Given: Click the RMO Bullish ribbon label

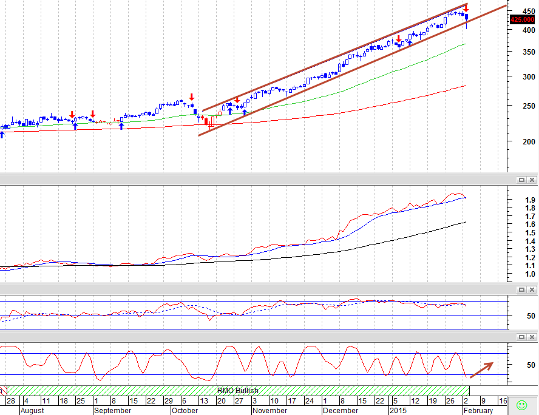Looking at the screenshot, I should 237,391.
